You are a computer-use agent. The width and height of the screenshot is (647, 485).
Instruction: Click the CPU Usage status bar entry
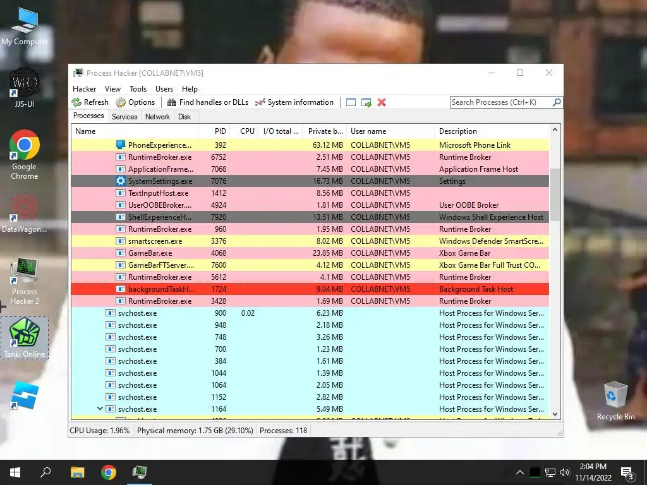coord(99,431)
